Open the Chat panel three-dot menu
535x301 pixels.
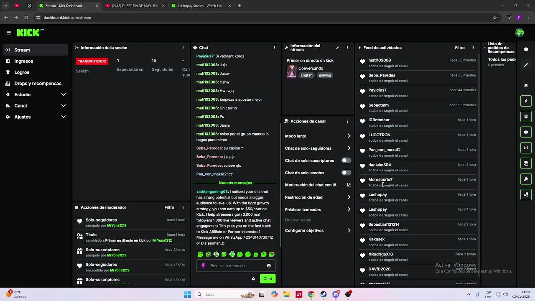coord(274,48)
